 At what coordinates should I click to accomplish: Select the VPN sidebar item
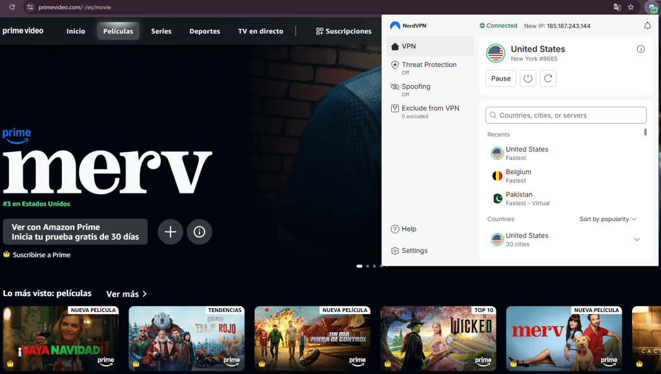(x=430, y=46)
